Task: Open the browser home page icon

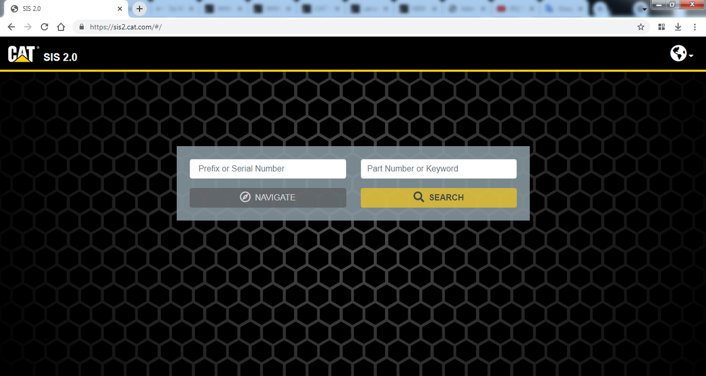Action: click(61, 27)
